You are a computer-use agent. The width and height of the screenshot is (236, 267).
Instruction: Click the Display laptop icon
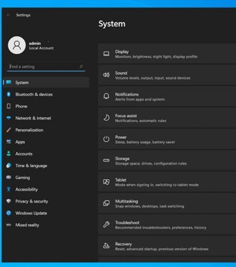106,54
